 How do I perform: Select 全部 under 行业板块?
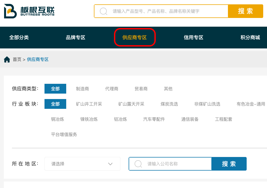pos(55,104)
